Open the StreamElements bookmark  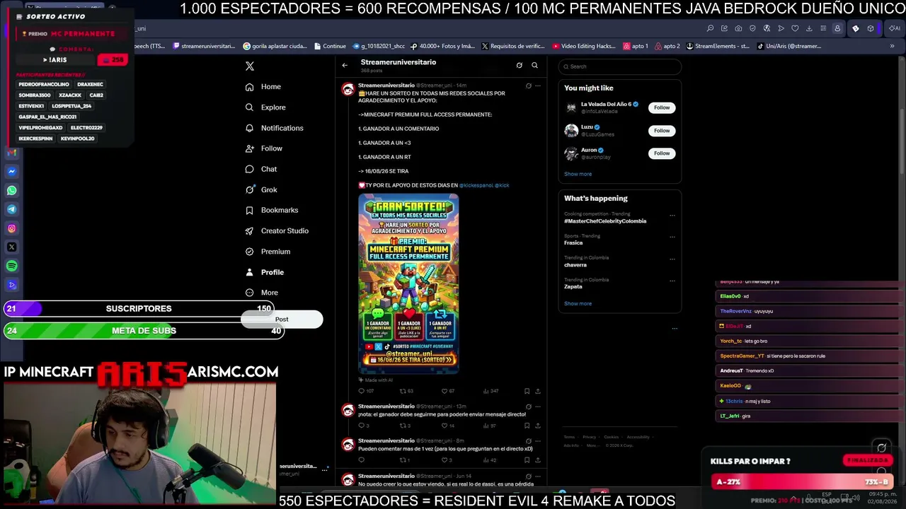717,46
